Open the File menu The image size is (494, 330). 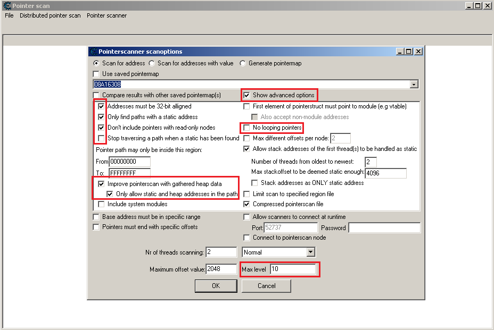(9, 15)
